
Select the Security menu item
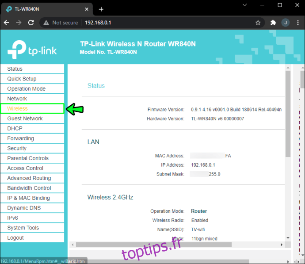[x=32, y=148]
